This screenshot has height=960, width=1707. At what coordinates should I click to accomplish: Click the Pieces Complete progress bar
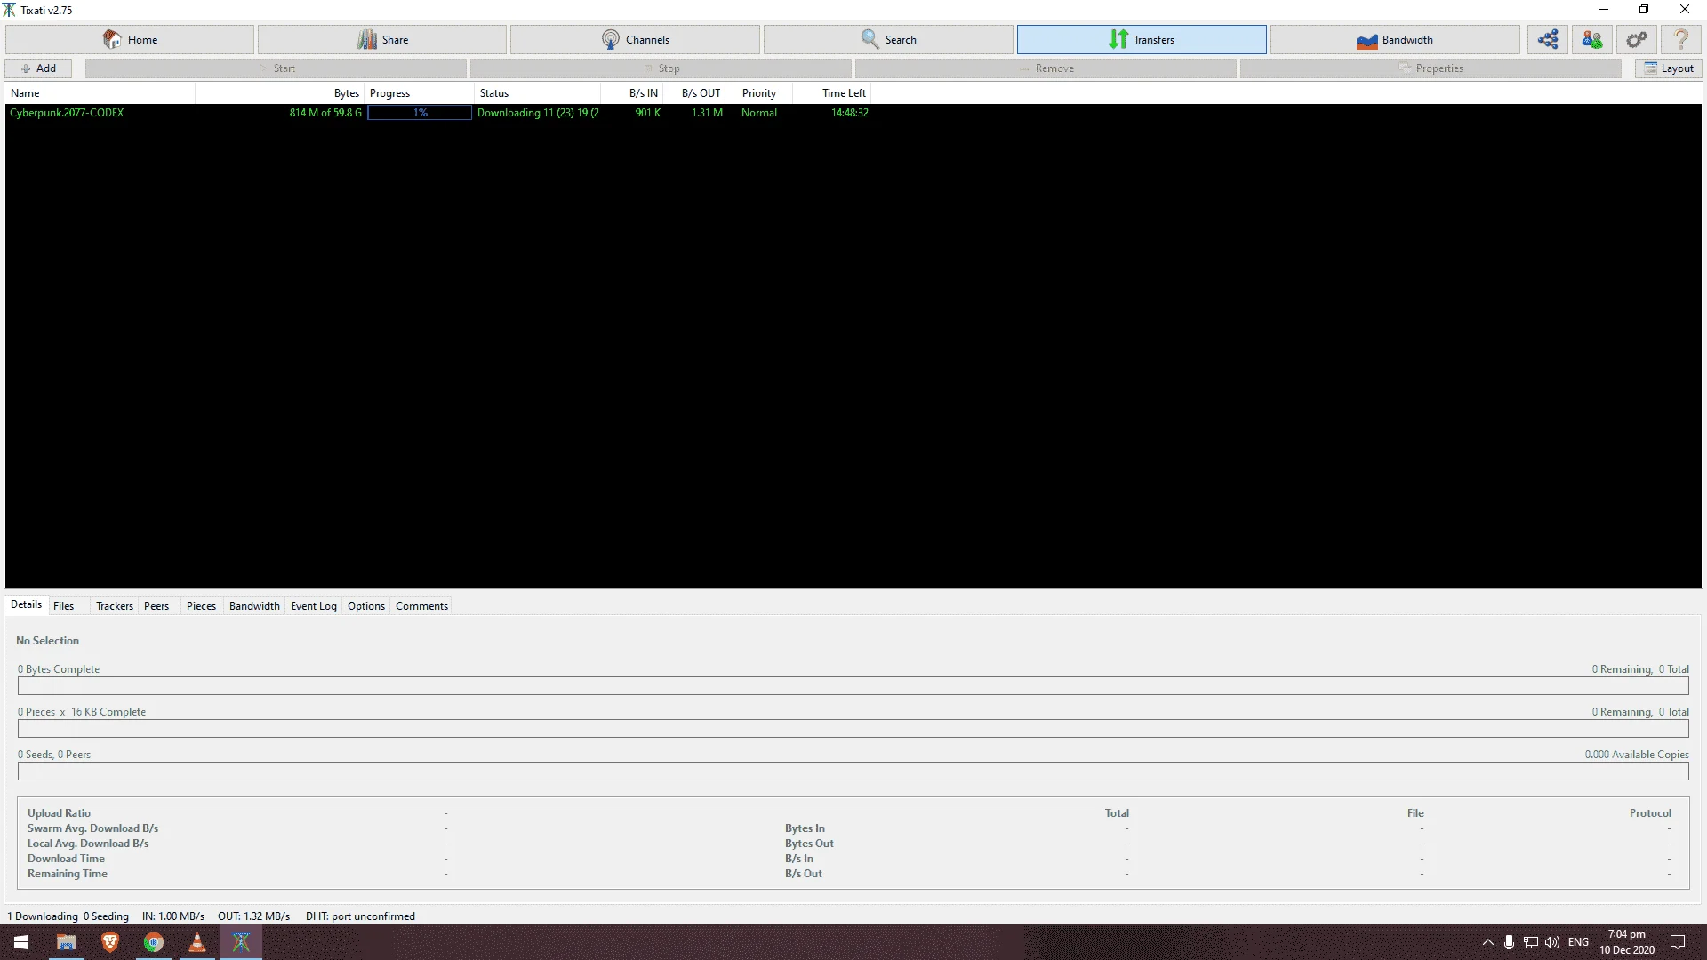[x=853, y=729]
